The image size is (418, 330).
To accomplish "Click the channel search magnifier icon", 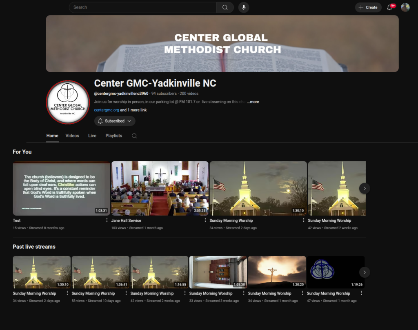I will click(x=134, y=136).
